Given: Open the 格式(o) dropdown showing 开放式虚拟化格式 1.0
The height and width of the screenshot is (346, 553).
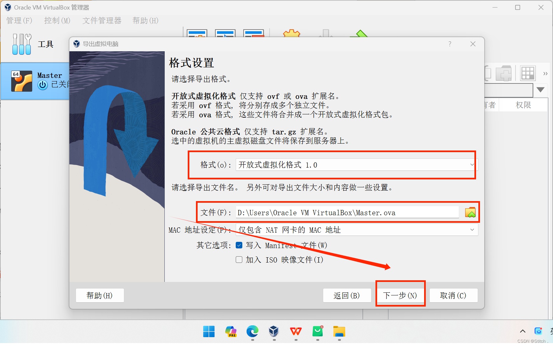Looking at the screenshot, I should point(357,165).
